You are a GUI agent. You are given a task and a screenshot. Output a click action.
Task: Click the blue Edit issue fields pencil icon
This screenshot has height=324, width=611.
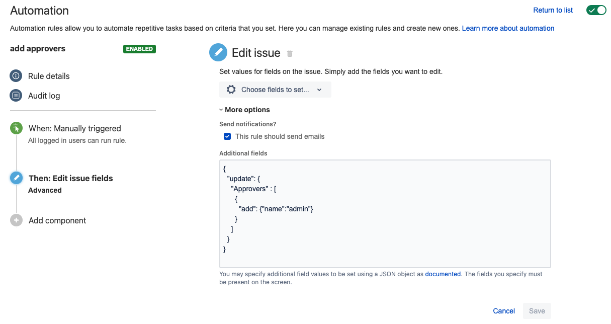[16, 178]
